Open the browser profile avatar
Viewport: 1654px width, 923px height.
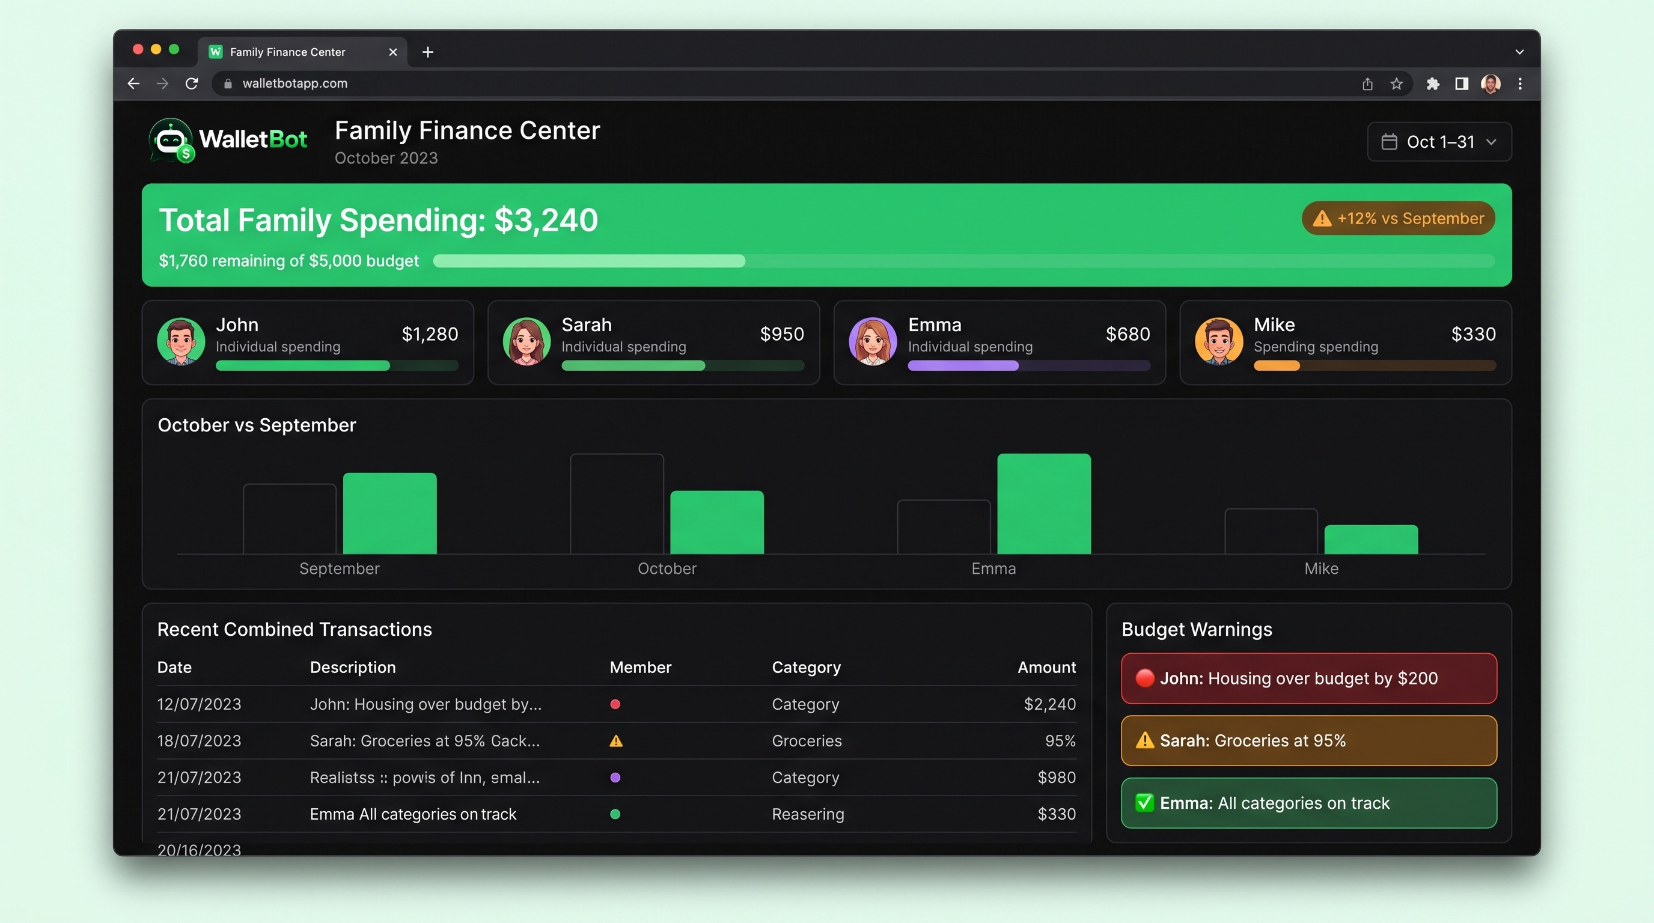[1491, 84]
